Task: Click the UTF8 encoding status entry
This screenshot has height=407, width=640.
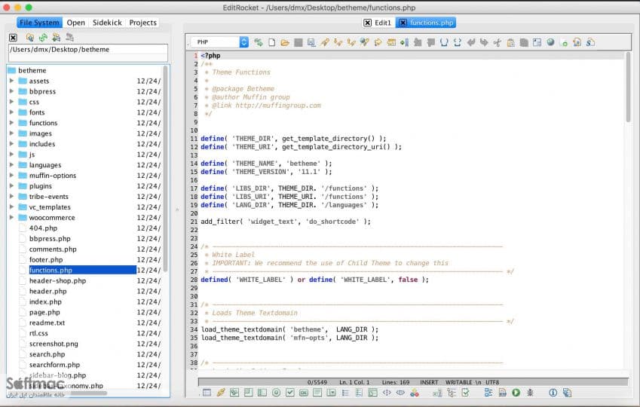Action: click(x=492, y=382)
